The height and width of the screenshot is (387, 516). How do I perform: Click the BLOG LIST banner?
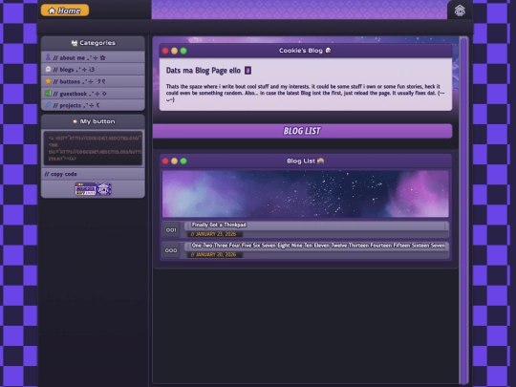(x=302, y=131)
